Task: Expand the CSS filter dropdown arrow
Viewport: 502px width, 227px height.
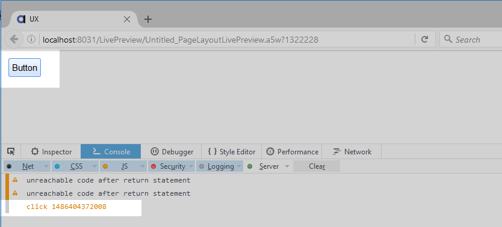Action: click(x=95, y=167)
